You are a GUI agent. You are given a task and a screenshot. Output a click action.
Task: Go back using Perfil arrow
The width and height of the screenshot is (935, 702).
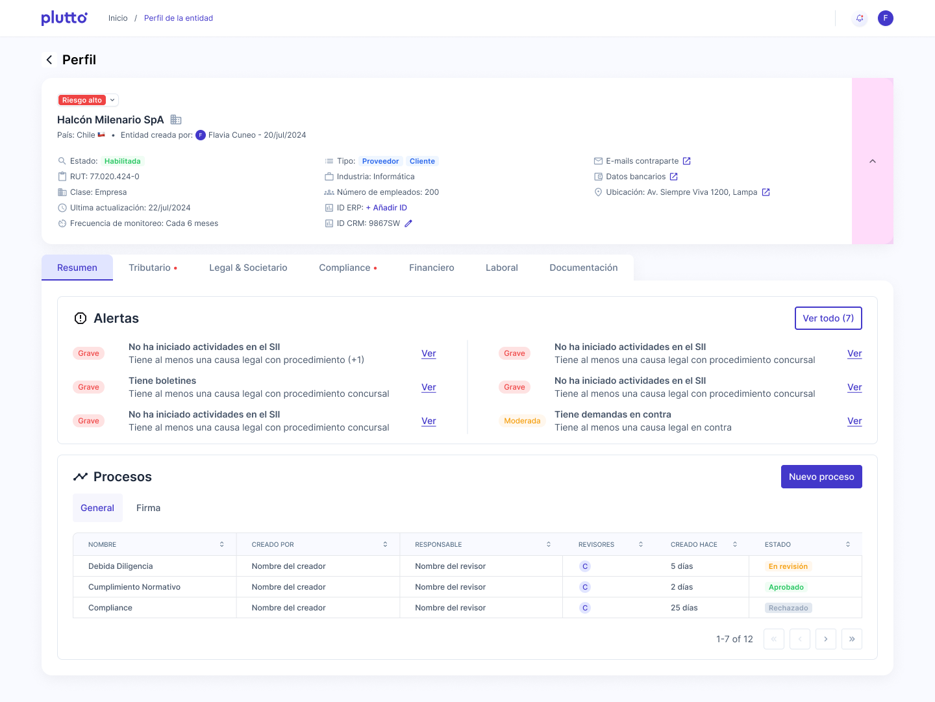49,60
